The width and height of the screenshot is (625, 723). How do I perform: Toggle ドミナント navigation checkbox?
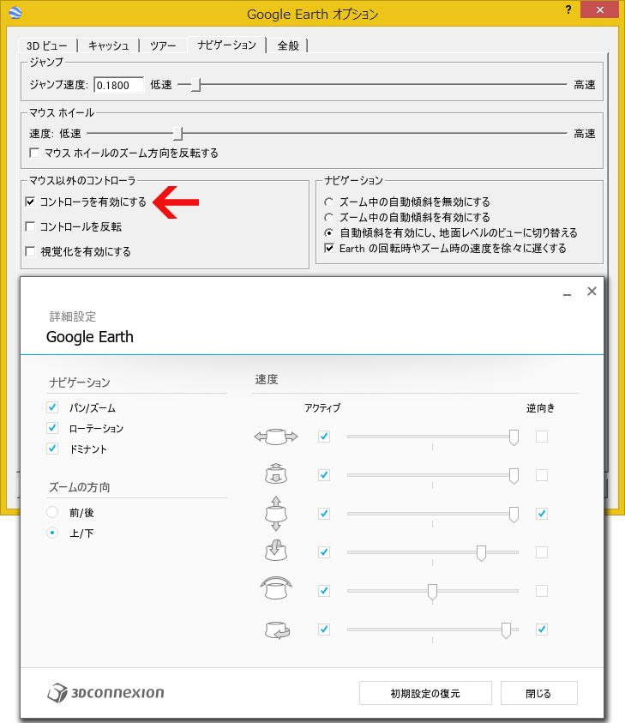pos(52,449)
